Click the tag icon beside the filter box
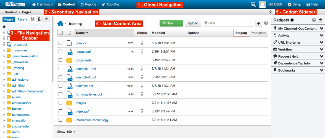The image size is (325, 138). click(x=259, y=23)
